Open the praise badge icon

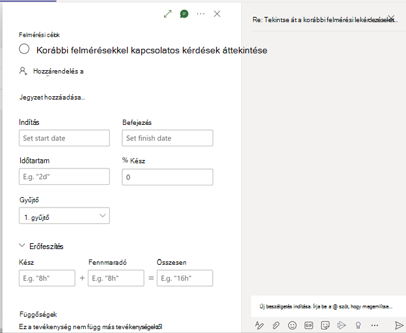(358, 325)
